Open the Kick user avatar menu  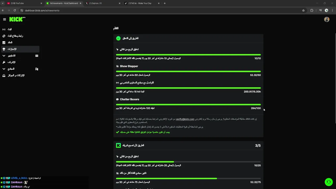[x=327, y=19]
